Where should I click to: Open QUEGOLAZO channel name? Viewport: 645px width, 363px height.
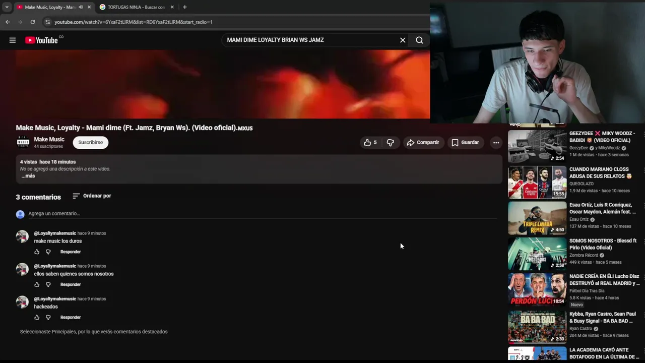(582, 184)
